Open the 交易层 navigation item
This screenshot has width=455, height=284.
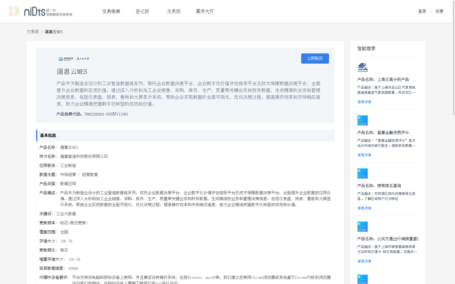point(174,11)
